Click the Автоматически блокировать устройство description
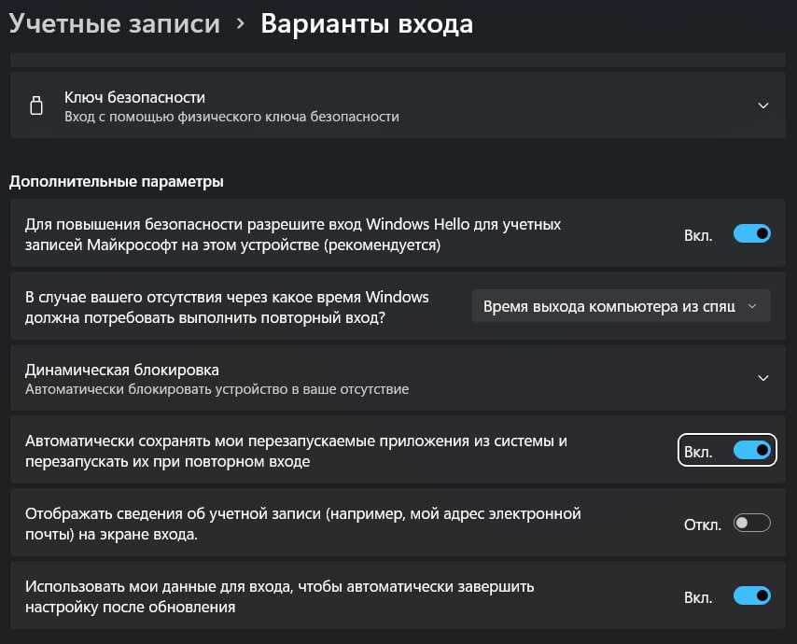 pos(217,388)
